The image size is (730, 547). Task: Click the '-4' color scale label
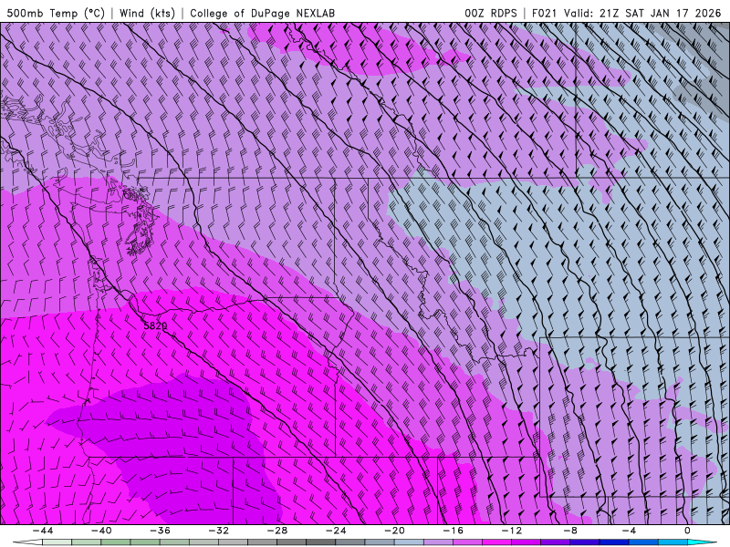pyautogui.click(x=629, y=531)
